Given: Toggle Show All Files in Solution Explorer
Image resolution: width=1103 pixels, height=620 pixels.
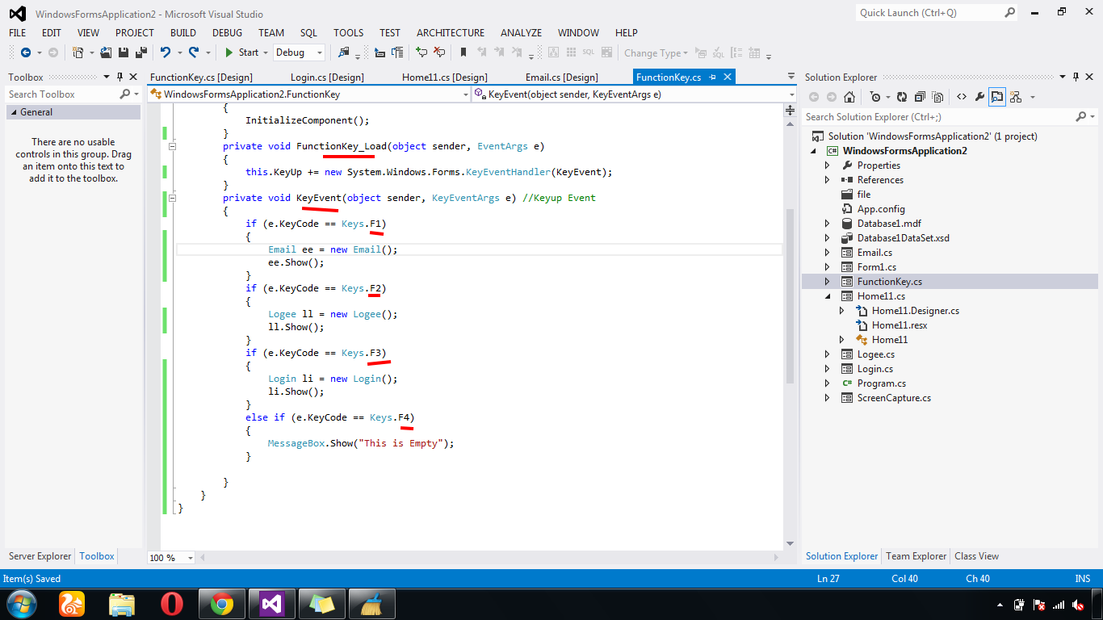Looking at the screenshot, I should click(x=937, y=97).
